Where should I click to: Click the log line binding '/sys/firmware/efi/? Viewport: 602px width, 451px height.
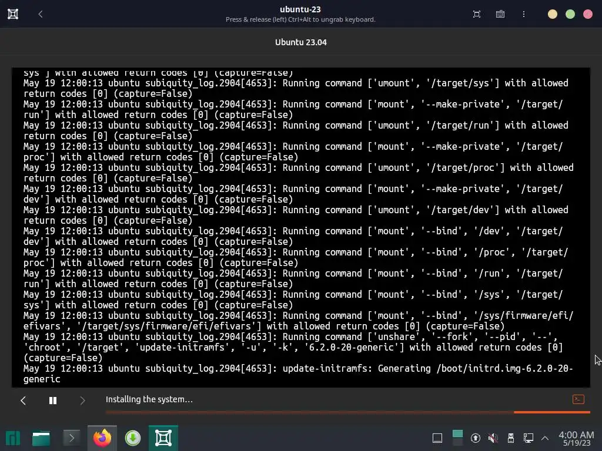298,321
